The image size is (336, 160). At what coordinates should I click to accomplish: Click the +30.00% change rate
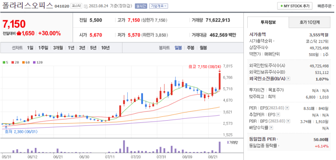[50, 33]
